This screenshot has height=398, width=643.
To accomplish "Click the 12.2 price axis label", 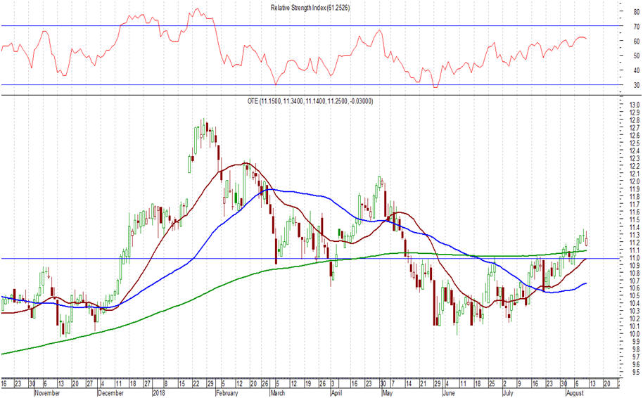I will click(x=635, y=166).
